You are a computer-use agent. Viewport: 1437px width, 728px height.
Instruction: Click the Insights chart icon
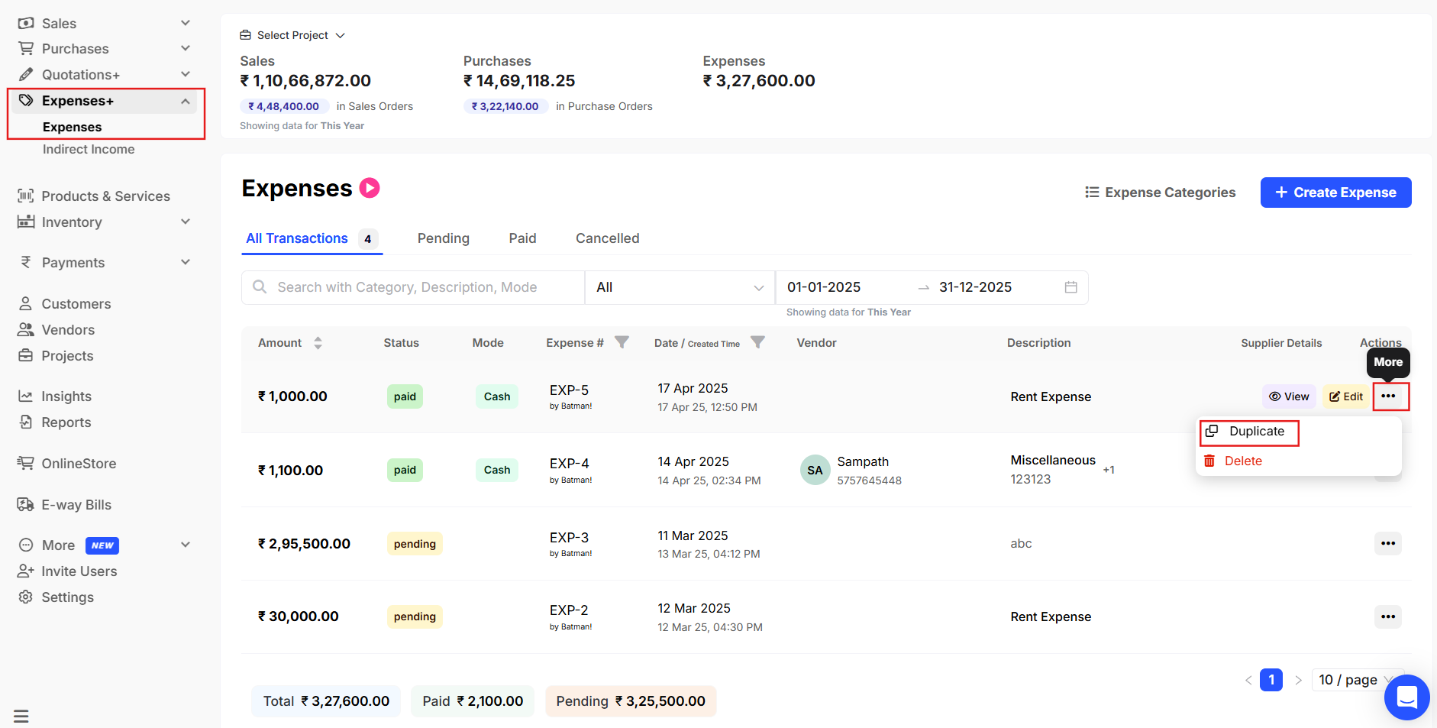tap(26, 396)
